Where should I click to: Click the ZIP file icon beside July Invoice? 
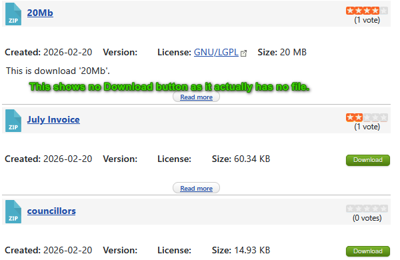[13, 121]
